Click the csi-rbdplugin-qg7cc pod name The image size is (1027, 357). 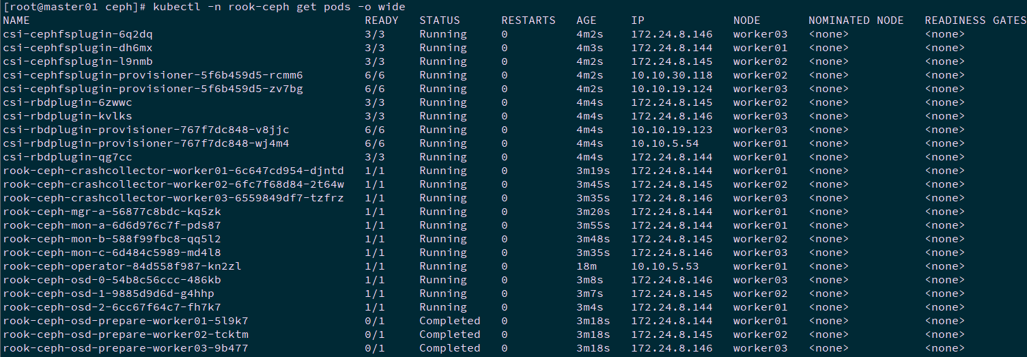point(67,157)
